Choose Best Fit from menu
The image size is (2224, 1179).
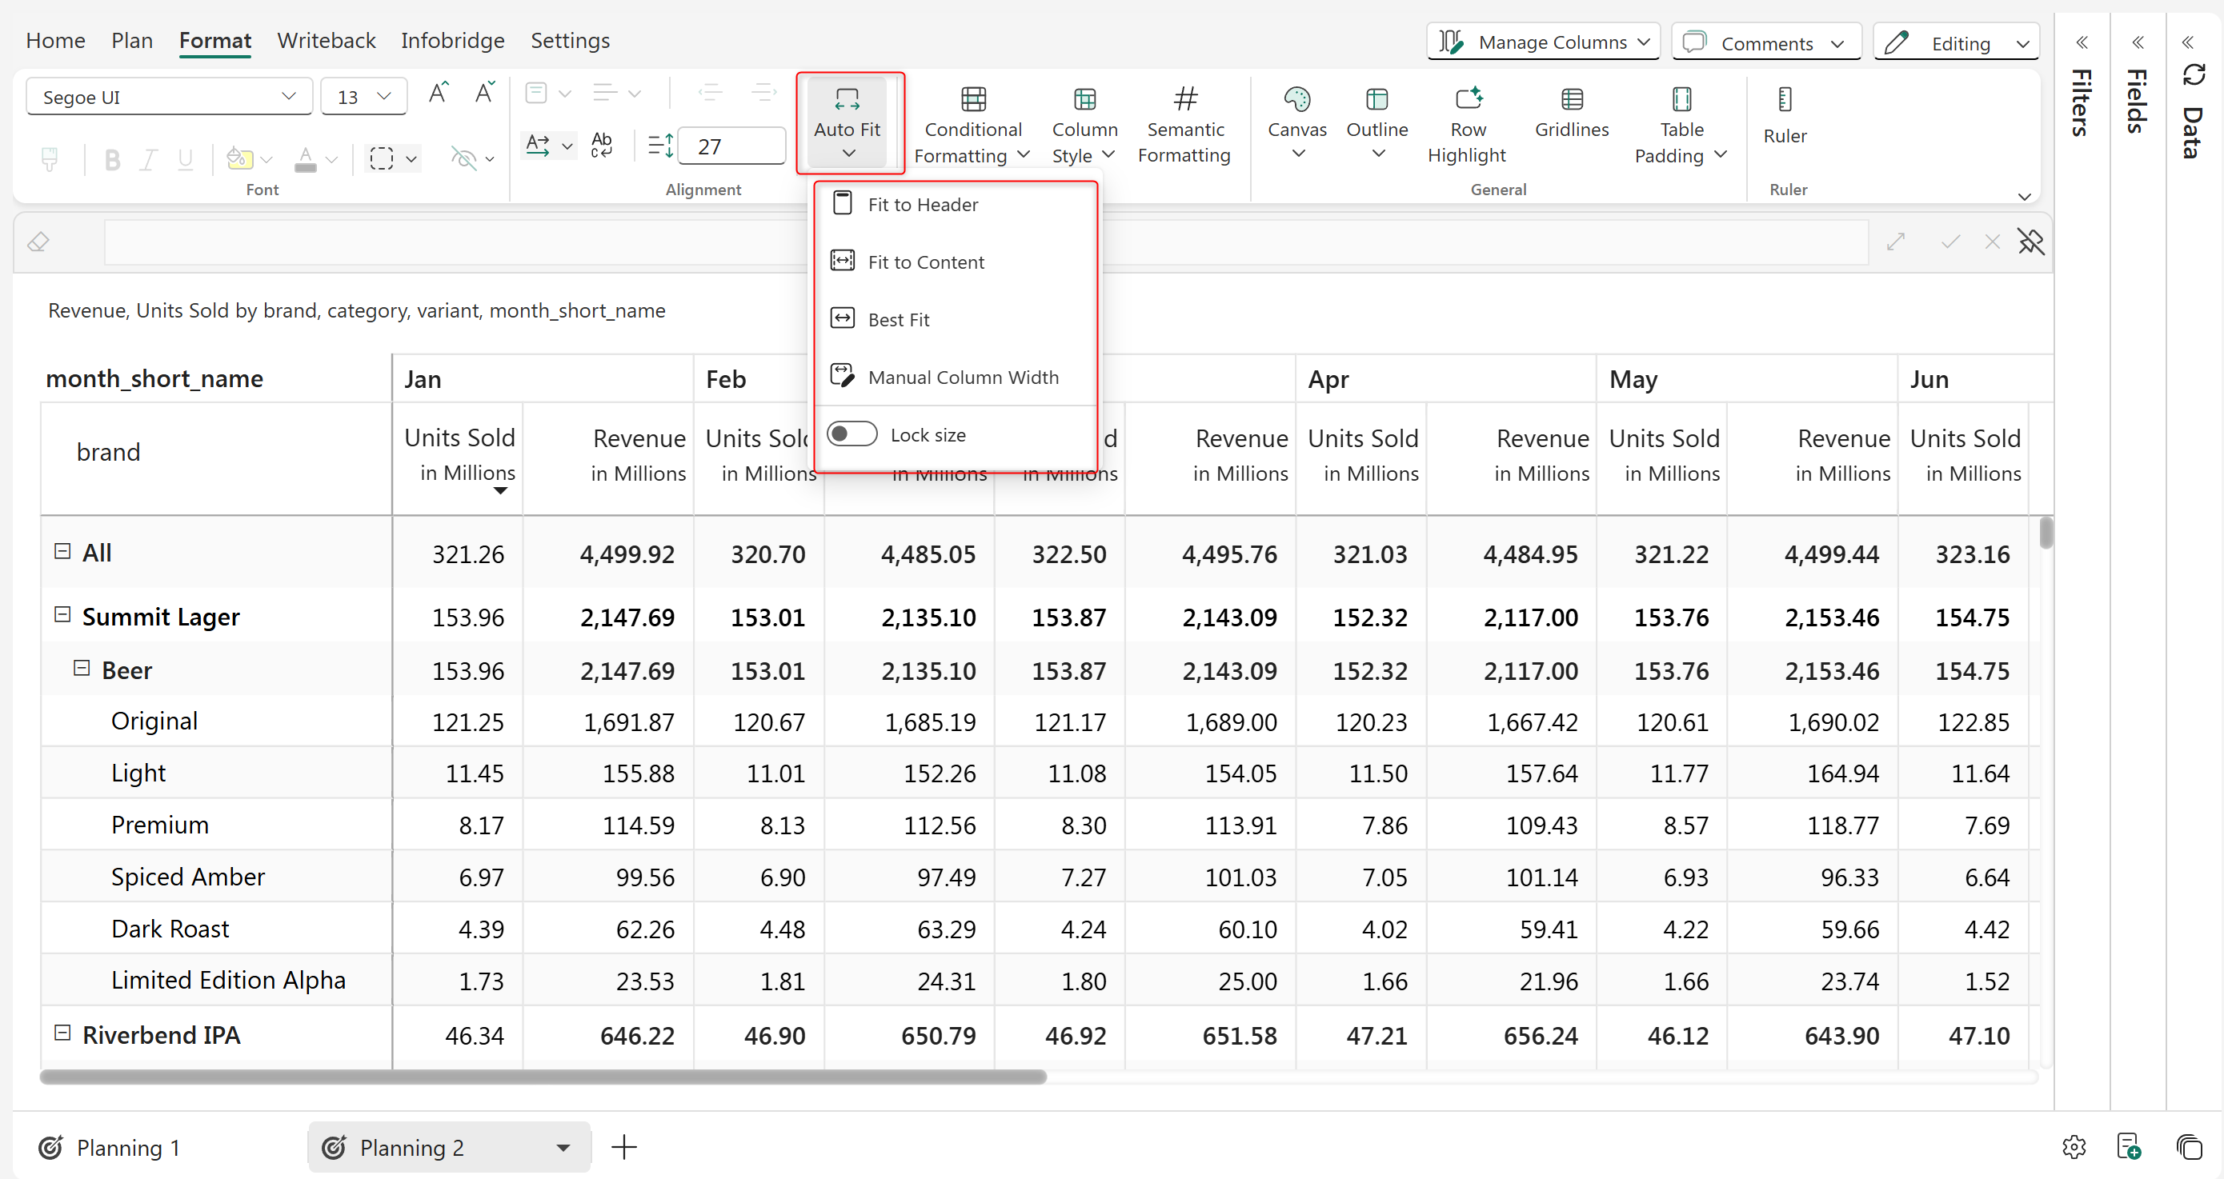coord(898,319)
